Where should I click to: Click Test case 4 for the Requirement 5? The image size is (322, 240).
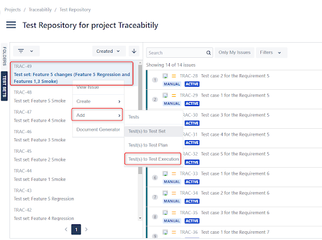click(x=235, y=134)
